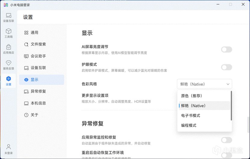Viewport: 250px width, 159px height.
Task: Choose 鲜艳（Native） in the dropdown list
Action: (205, 106)
